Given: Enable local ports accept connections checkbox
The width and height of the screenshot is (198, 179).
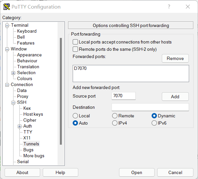Looking at the screenshot, I should click(x=75, y=42).
